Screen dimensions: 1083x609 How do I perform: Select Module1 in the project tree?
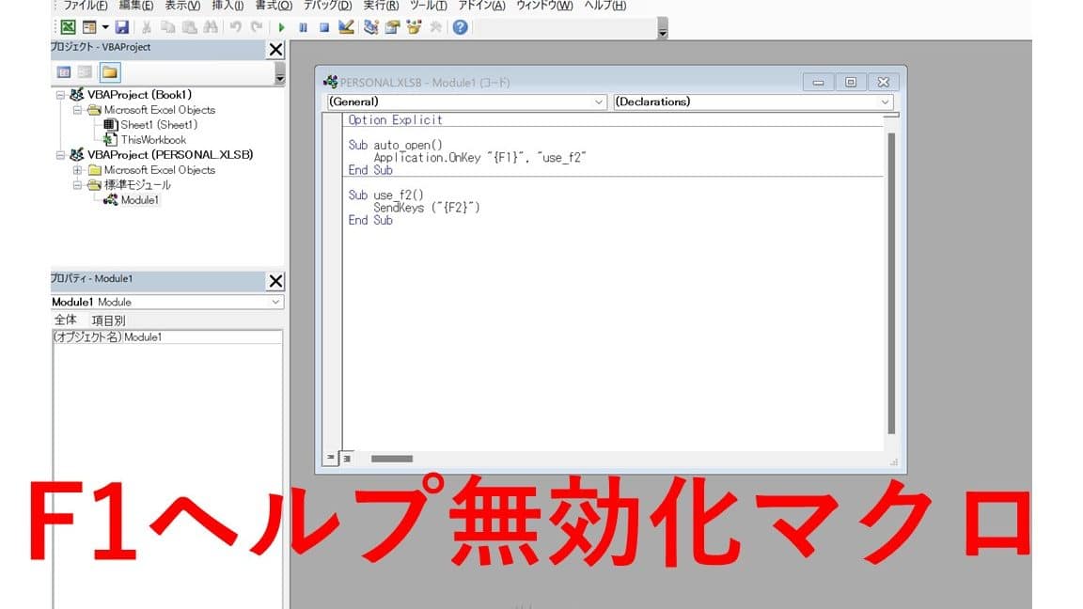pos(139,200)
